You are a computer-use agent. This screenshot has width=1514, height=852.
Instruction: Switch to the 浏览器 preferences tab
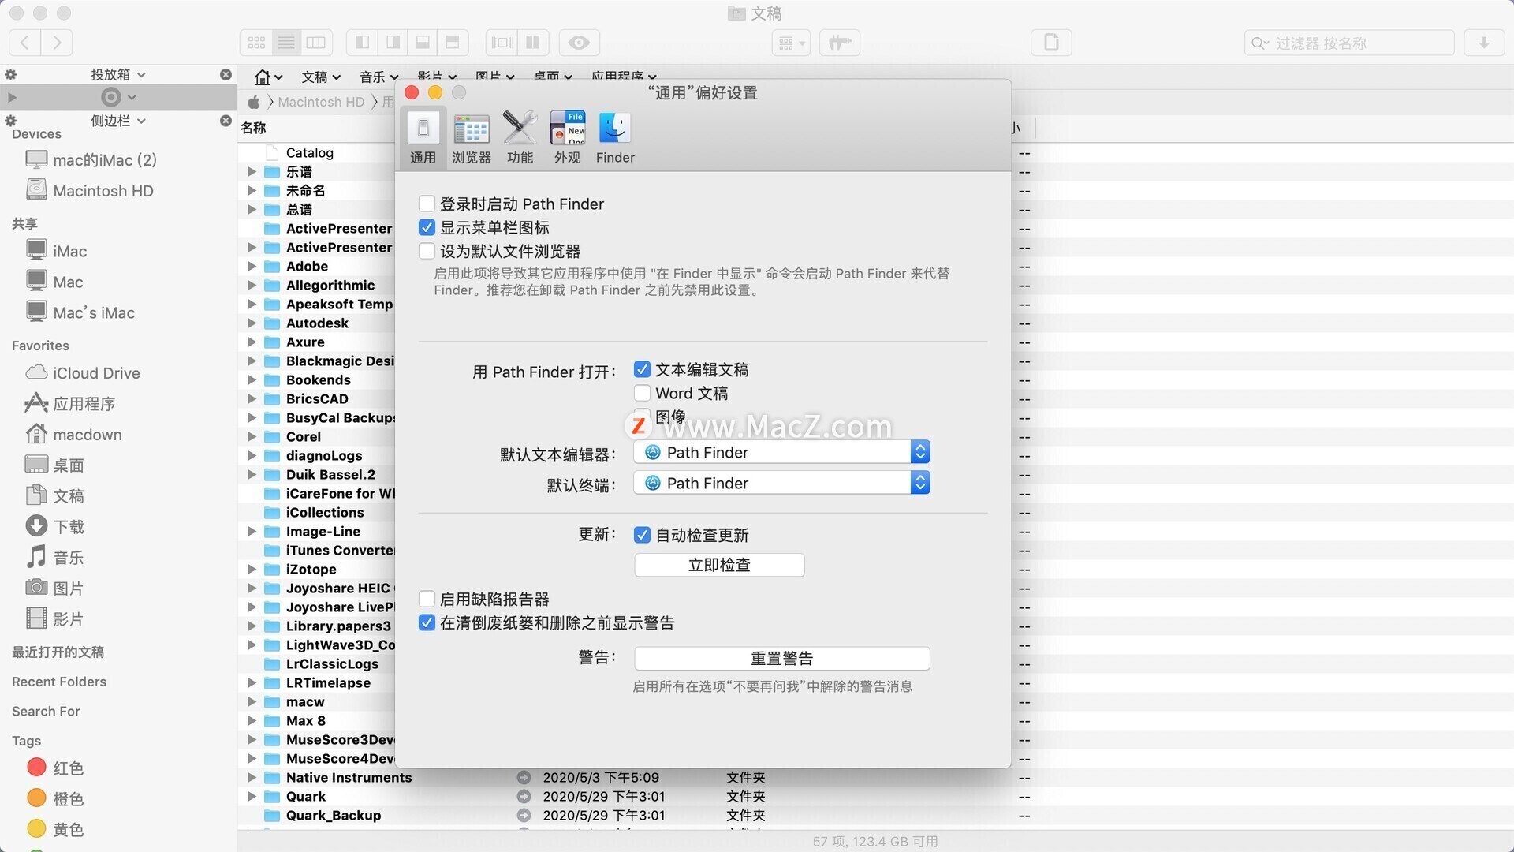472,138
